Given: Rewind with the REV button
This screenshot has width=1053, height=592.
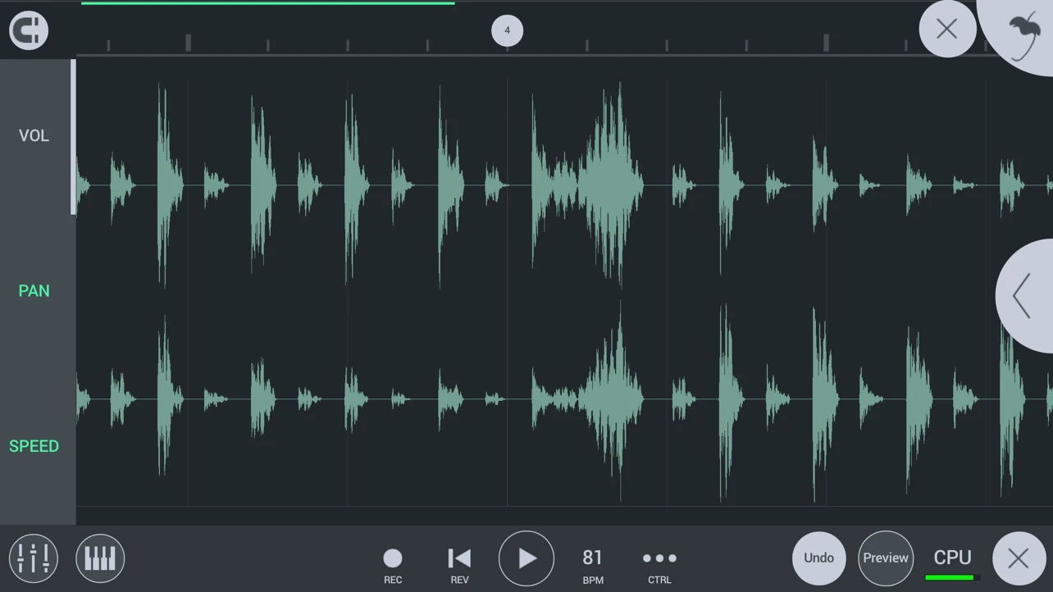Looking at the screenshot, I should click(x=459, y=565).
